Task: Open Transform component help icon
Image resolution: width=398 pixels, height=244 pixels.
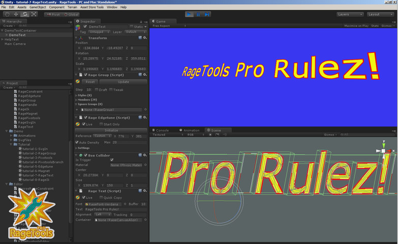Action: pos(140,38)
